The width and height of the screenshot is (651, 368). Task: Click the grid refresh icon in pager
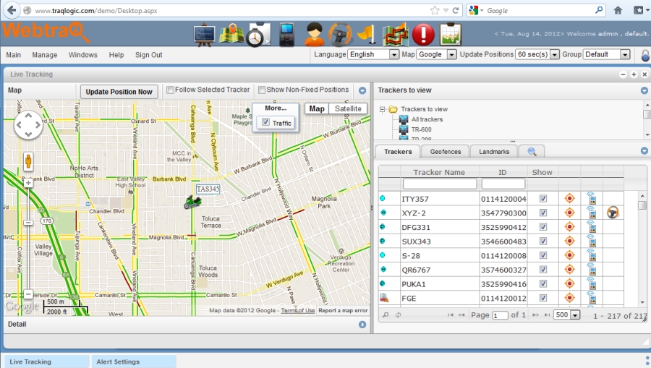pyautogui.click(x=398, y=315)
